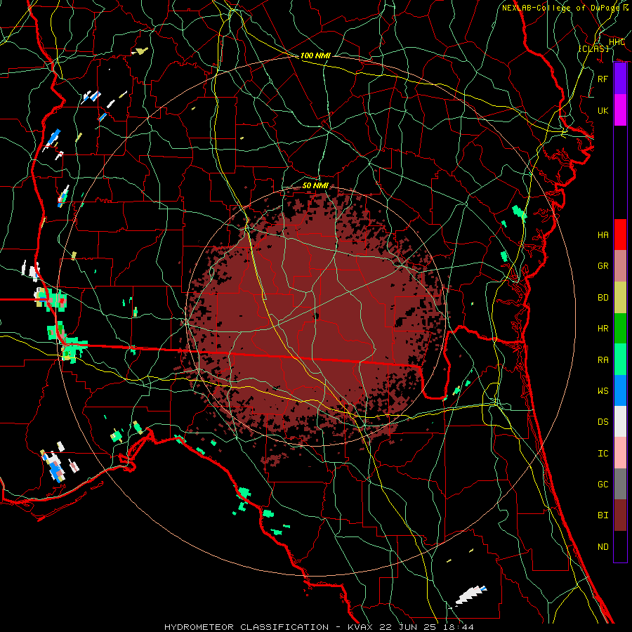632x632 pixels.
Task: Click the HA legend label
Action: [x=603, y=235]
